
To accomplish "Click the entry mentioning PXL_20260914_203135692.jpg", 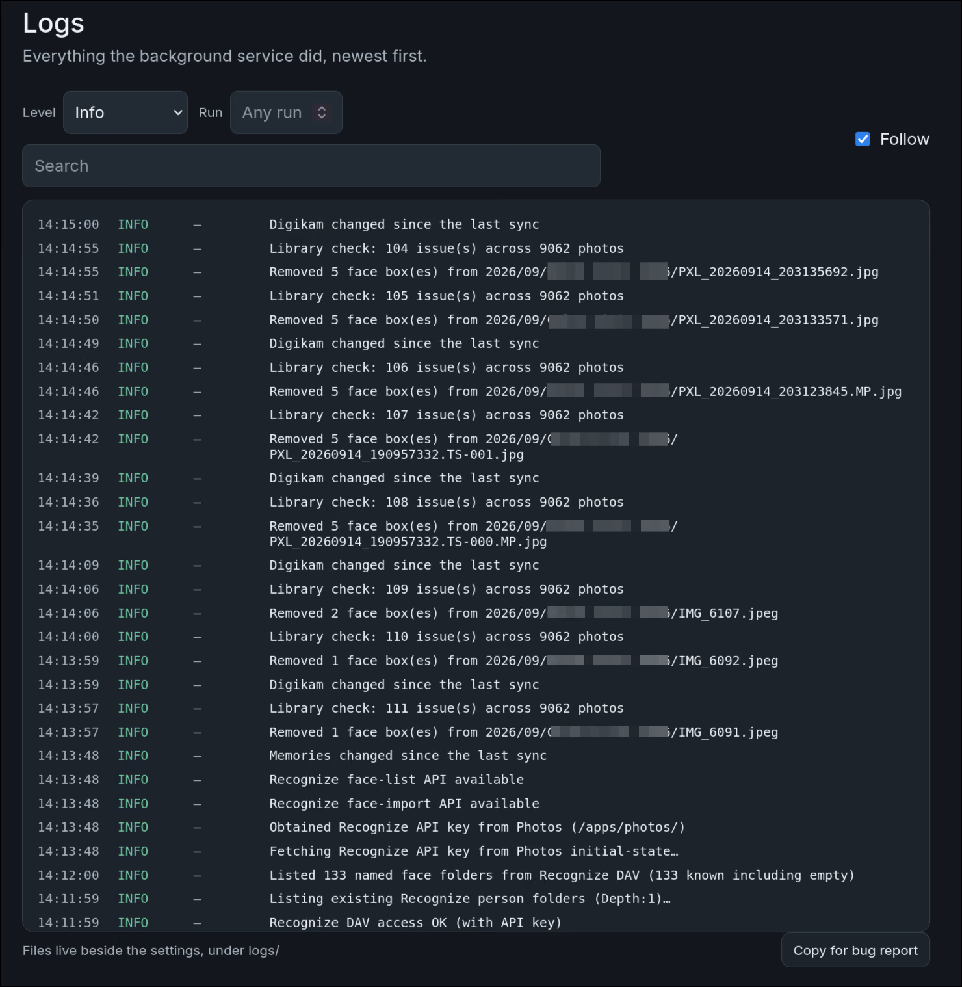I will tap(476, 272).
